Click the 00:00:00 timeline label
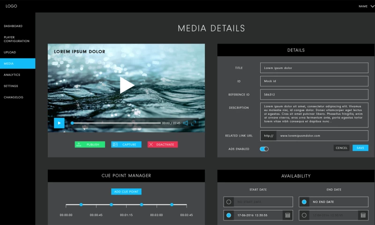Image resolution: width=375 pixels, height=225 pixels. click(66, 215)
